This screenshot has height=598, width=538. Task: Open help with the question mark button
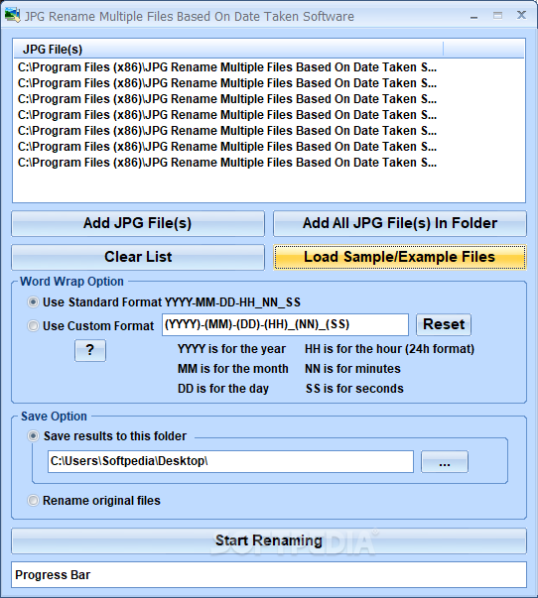tap(90, 350)
